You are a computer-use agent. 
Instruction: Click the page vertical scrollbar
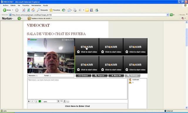tap(187, 37)
